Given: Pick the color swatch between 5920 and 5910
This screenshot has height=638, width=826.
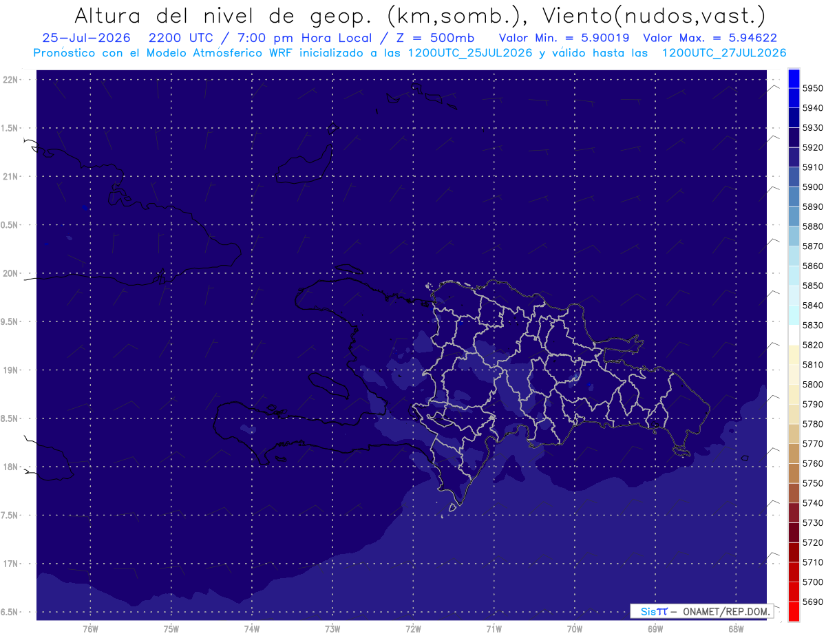Looking at the screenshot, I should click(x=793, y=157).
